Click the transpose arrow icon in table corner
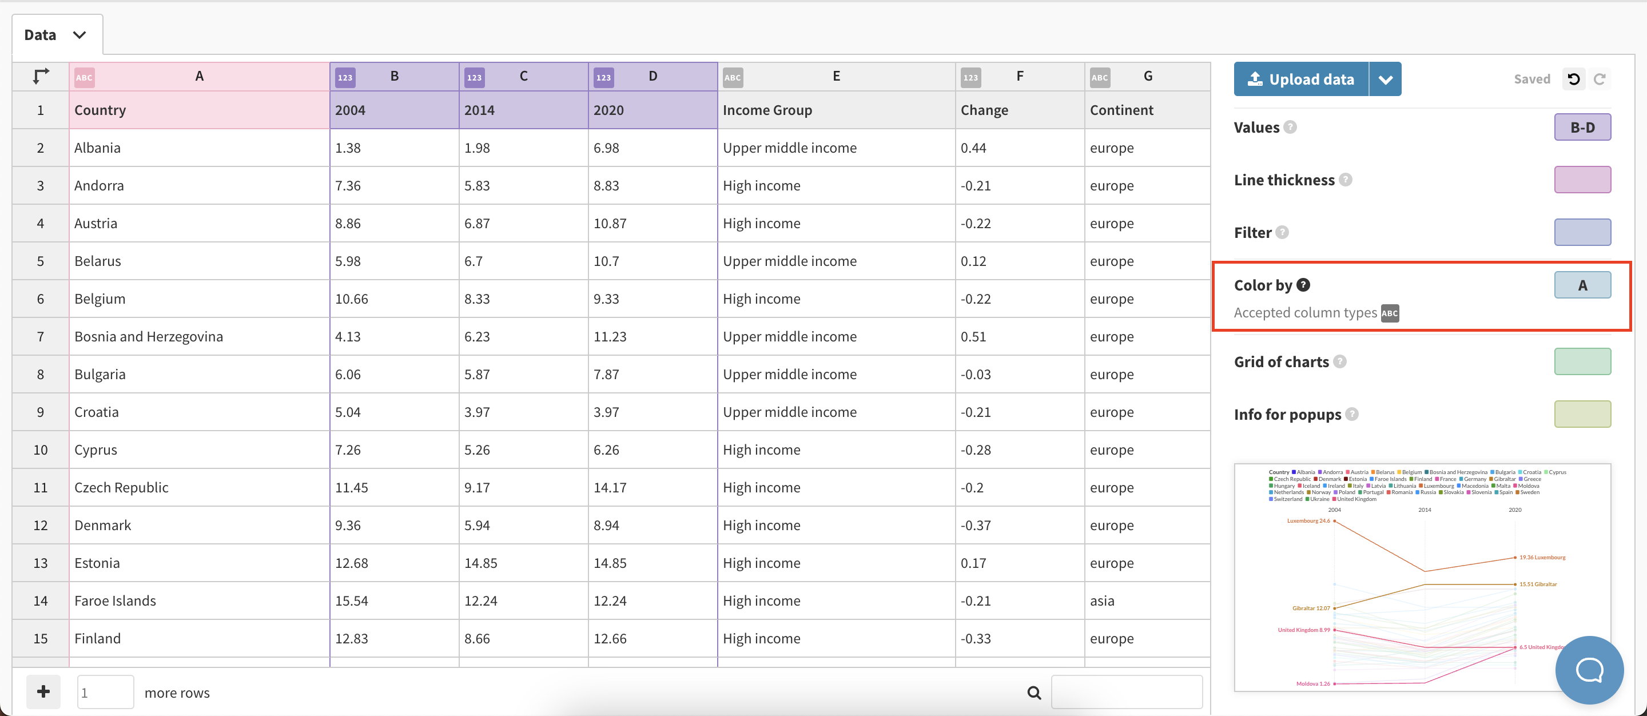Viewport: 1647px width, 716px height. (41, 76)
